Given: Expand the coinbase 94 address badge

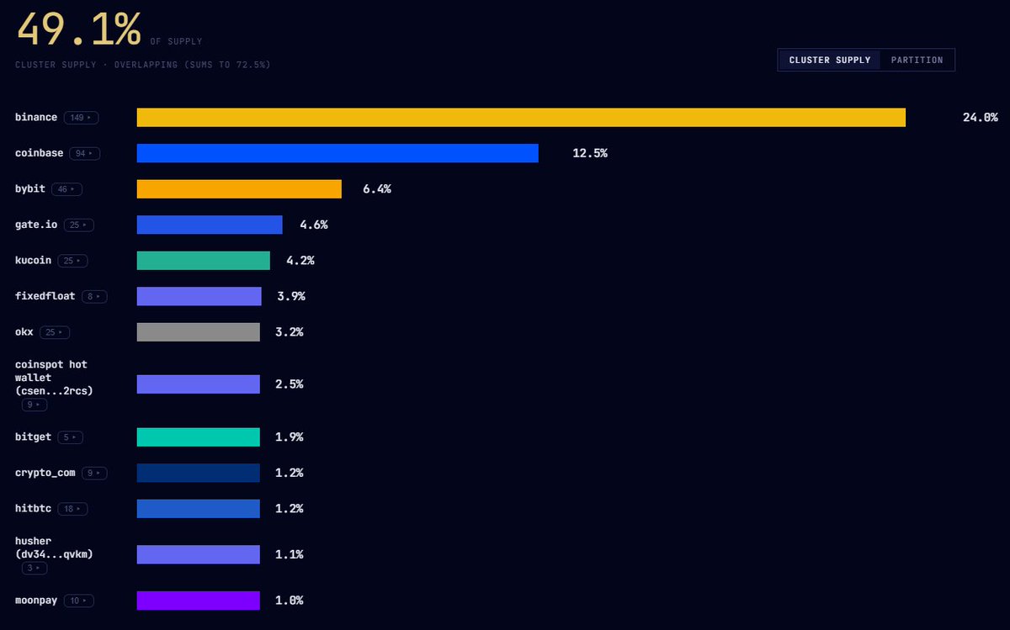Looking at the screenshot, I should point(84,154).
